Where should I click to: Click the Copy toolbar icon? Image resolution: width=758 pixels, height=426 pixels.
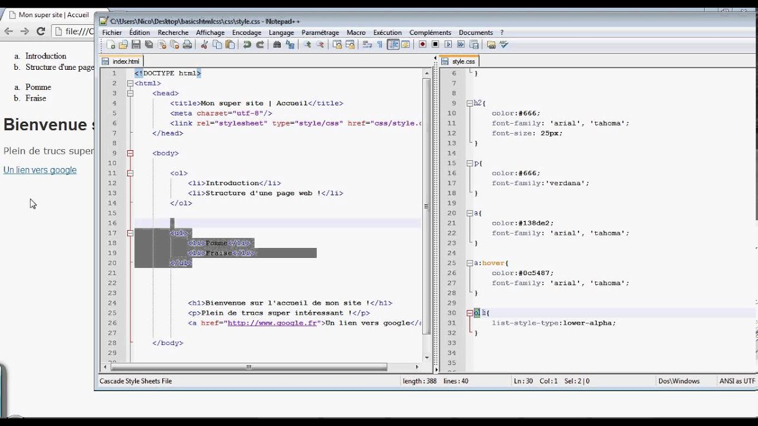pyautogui.click(x=217, y=44)
